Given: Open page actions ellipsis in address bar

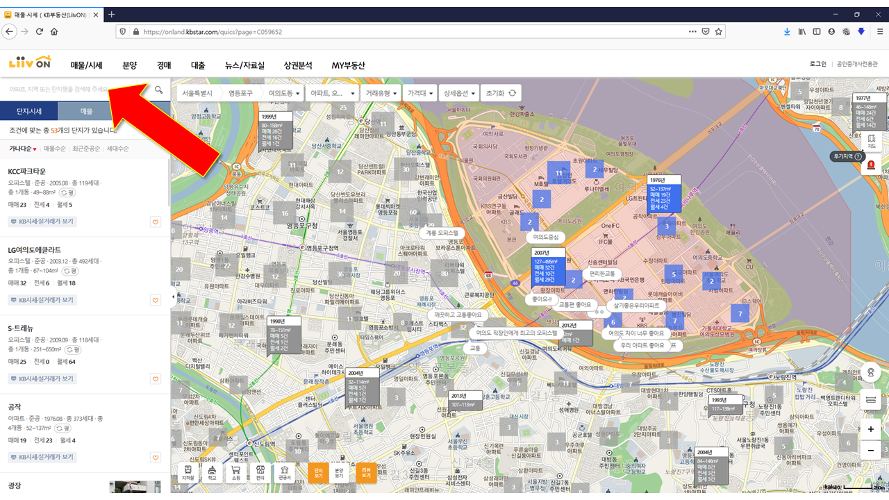Looking at the screenshot, I should coord(692,31).
